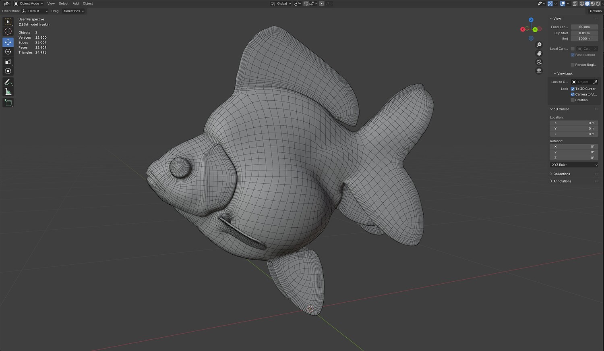Choose the Measure tool
Screen dimensions: 604x351
(8, 92)
